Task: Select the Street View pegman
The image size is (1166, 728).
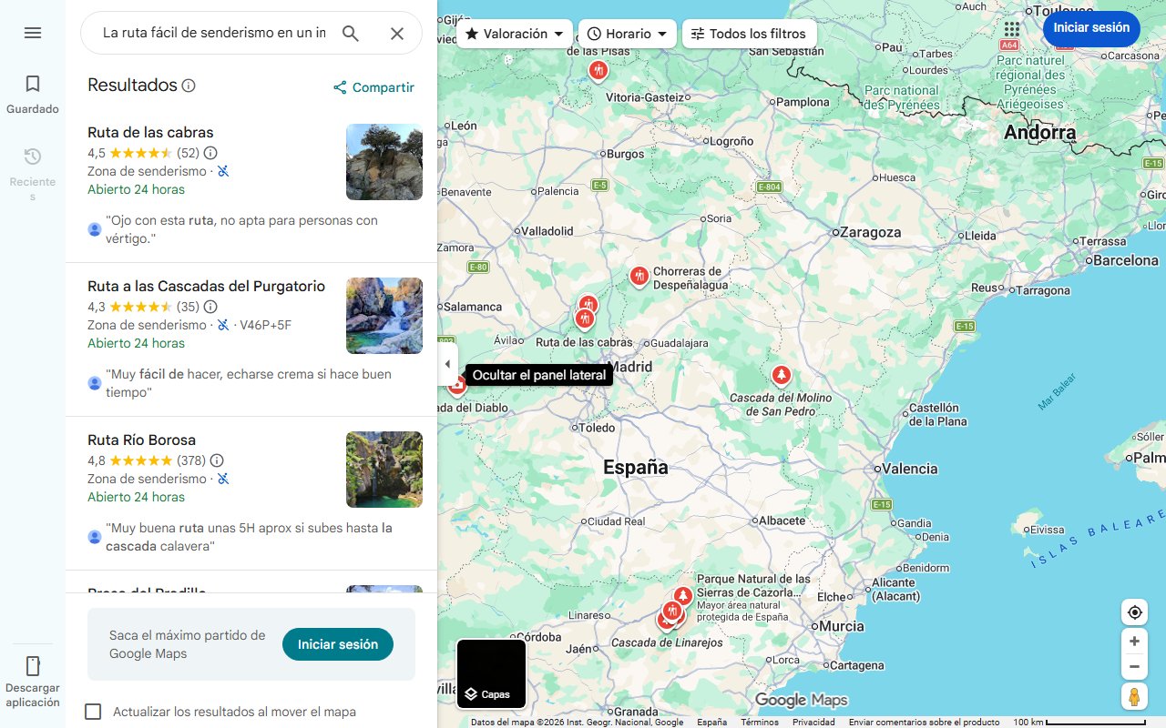Action: pos(1134,696)
